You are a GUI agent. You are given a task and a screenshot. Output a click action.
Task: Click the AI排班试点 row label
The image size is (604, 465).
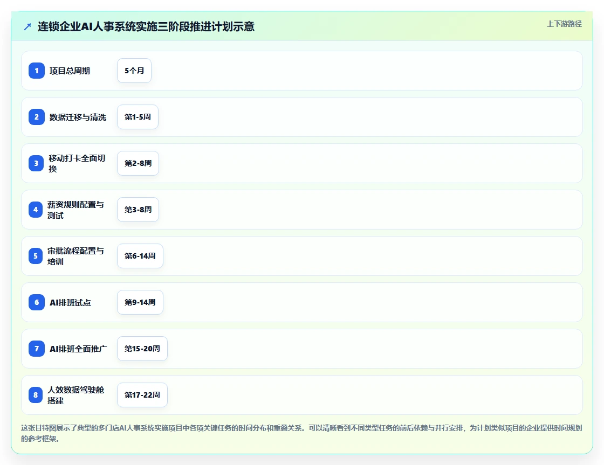(71, 303)
